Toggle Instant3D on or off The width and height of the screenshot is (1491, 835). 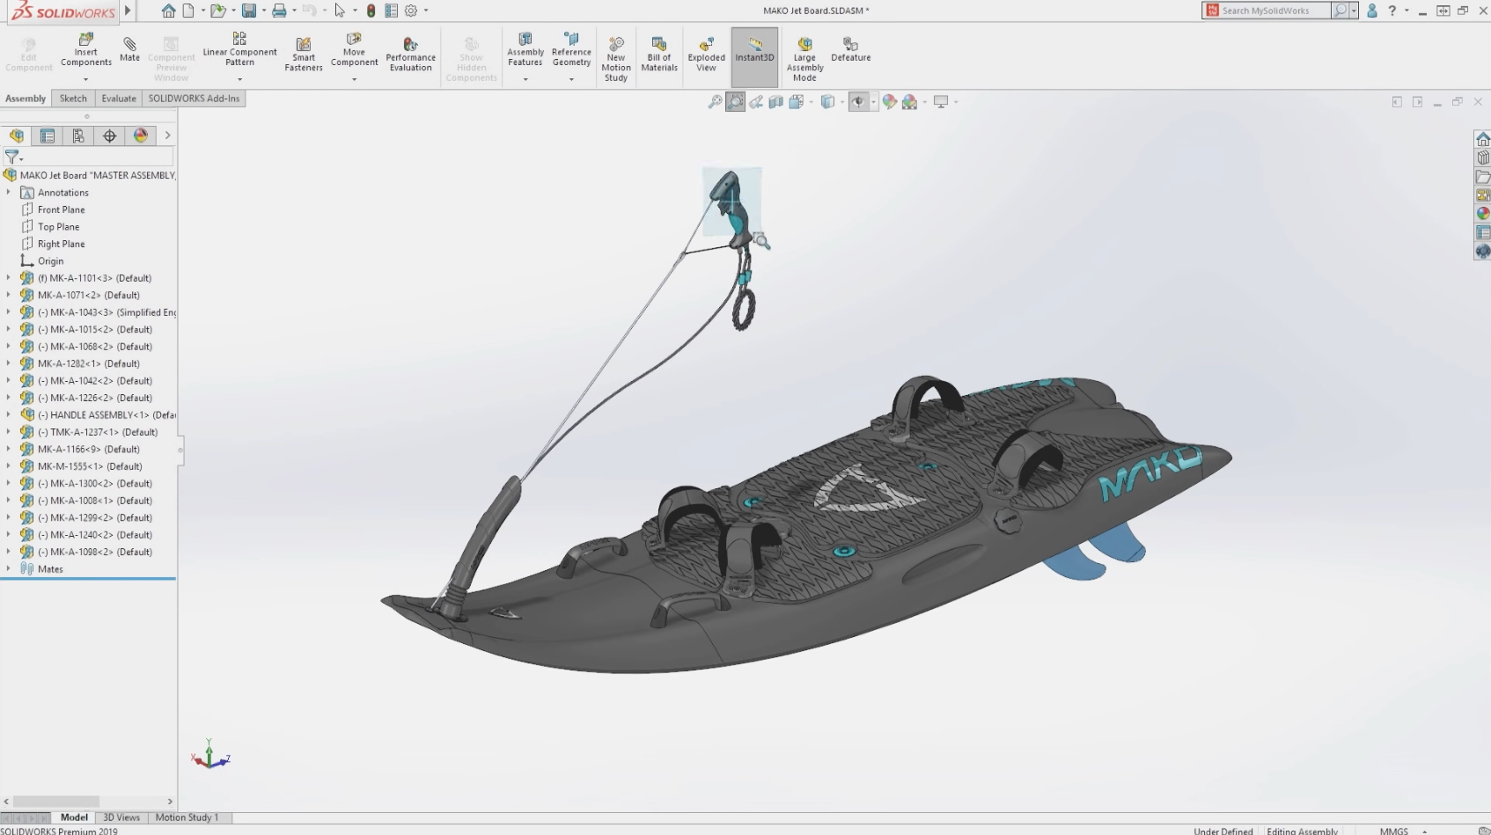pyautogui.click(x=753, y=53)
